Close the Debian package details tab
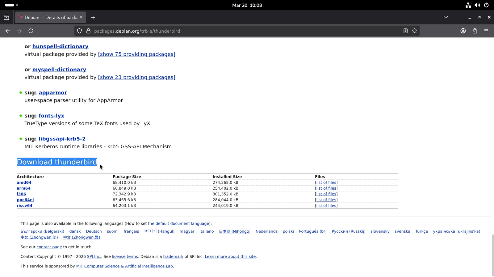 point(81,18)
